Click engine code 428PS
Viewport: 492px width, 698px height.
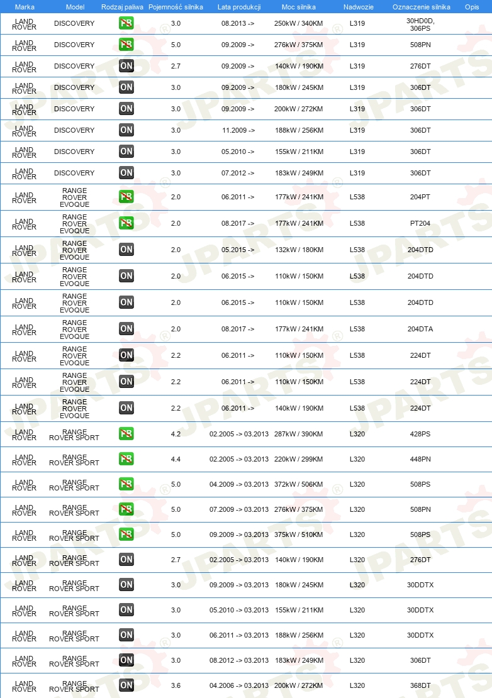tap(420, 434)
